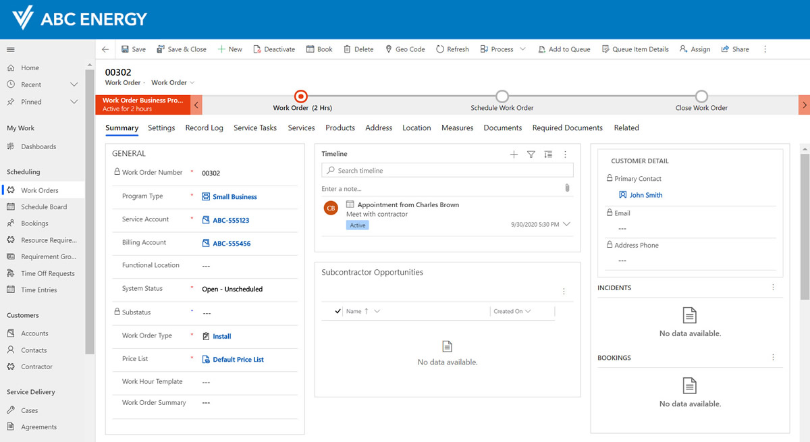Open the John Smith contact link
This screenshot has width=810, height=442.
[646, 195]
